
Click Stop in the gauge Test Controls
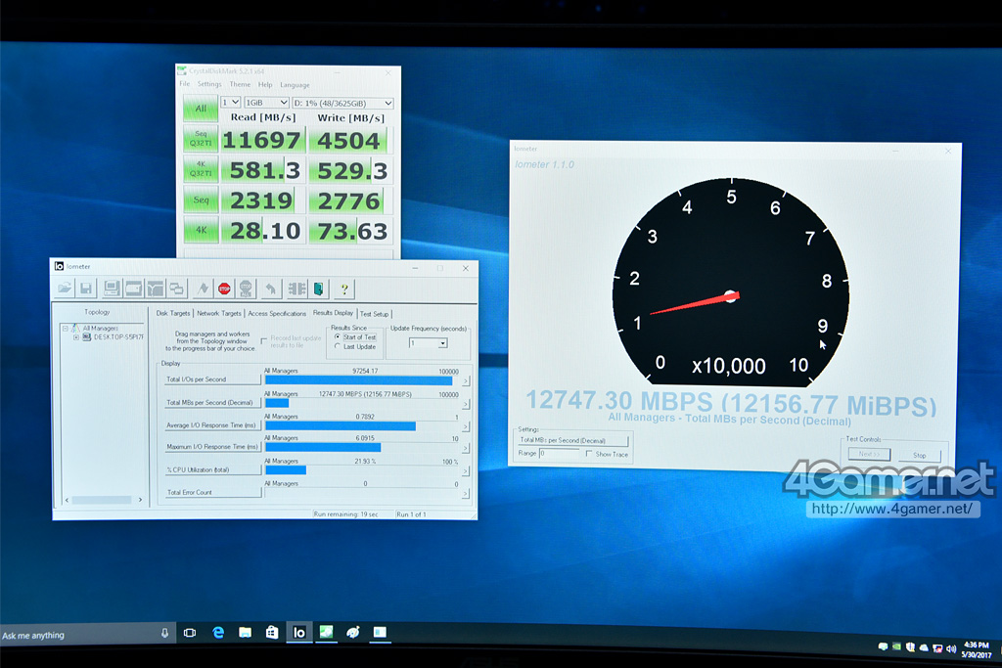[919, 456]
